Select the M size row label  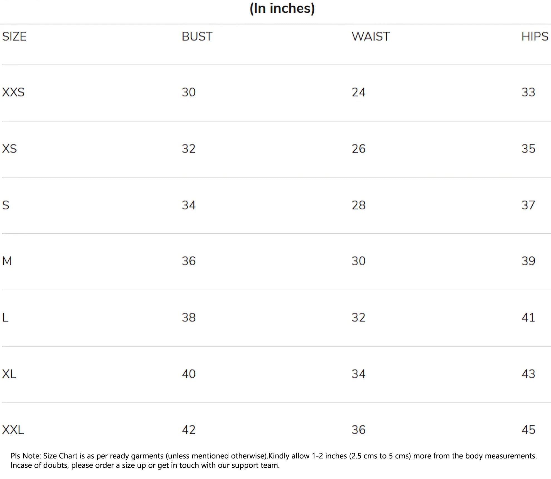coord(7,261)
